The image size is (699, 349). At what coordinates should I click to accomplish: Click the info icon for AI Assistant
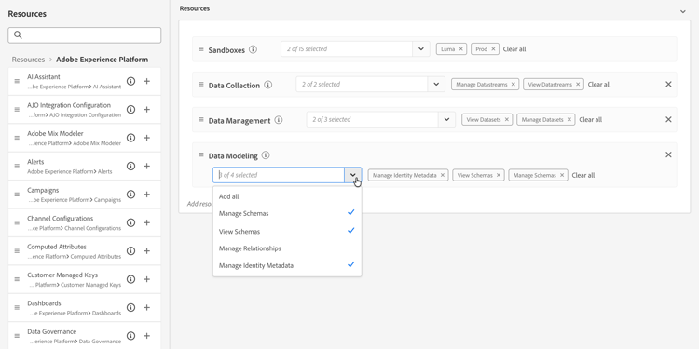click(130, 81)
